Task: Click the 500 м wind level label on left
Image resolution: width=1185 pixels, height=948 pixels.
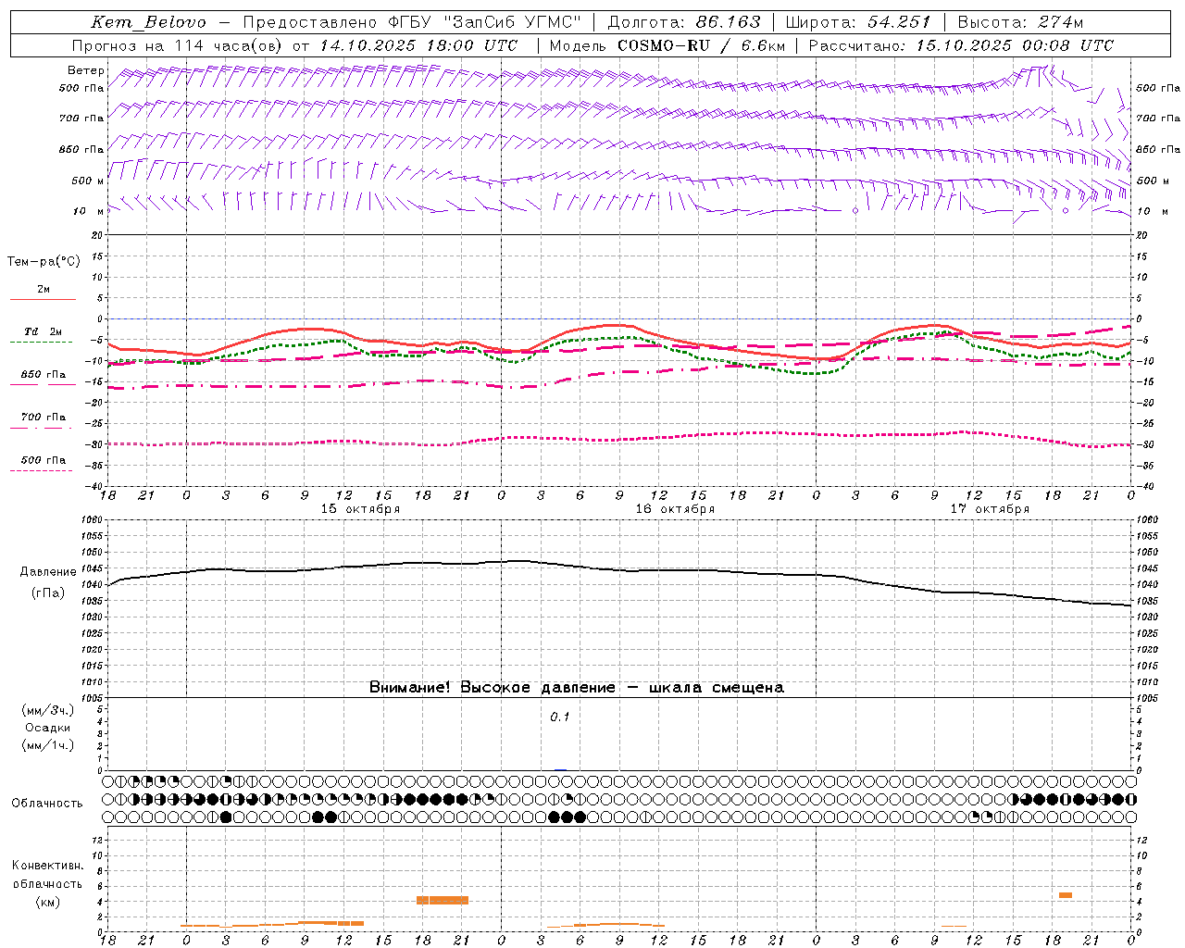Action: tap(87, 181)
